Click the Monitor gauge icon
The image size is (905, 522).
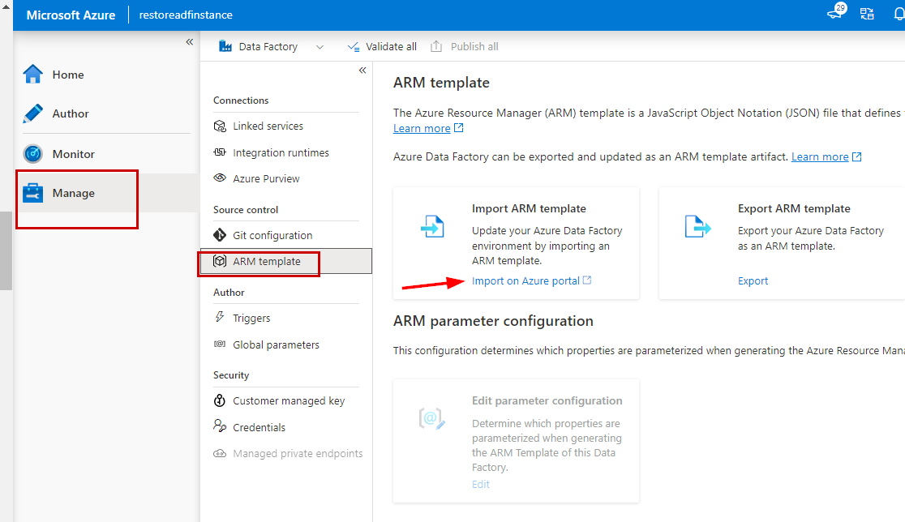[x=32, y=153]
